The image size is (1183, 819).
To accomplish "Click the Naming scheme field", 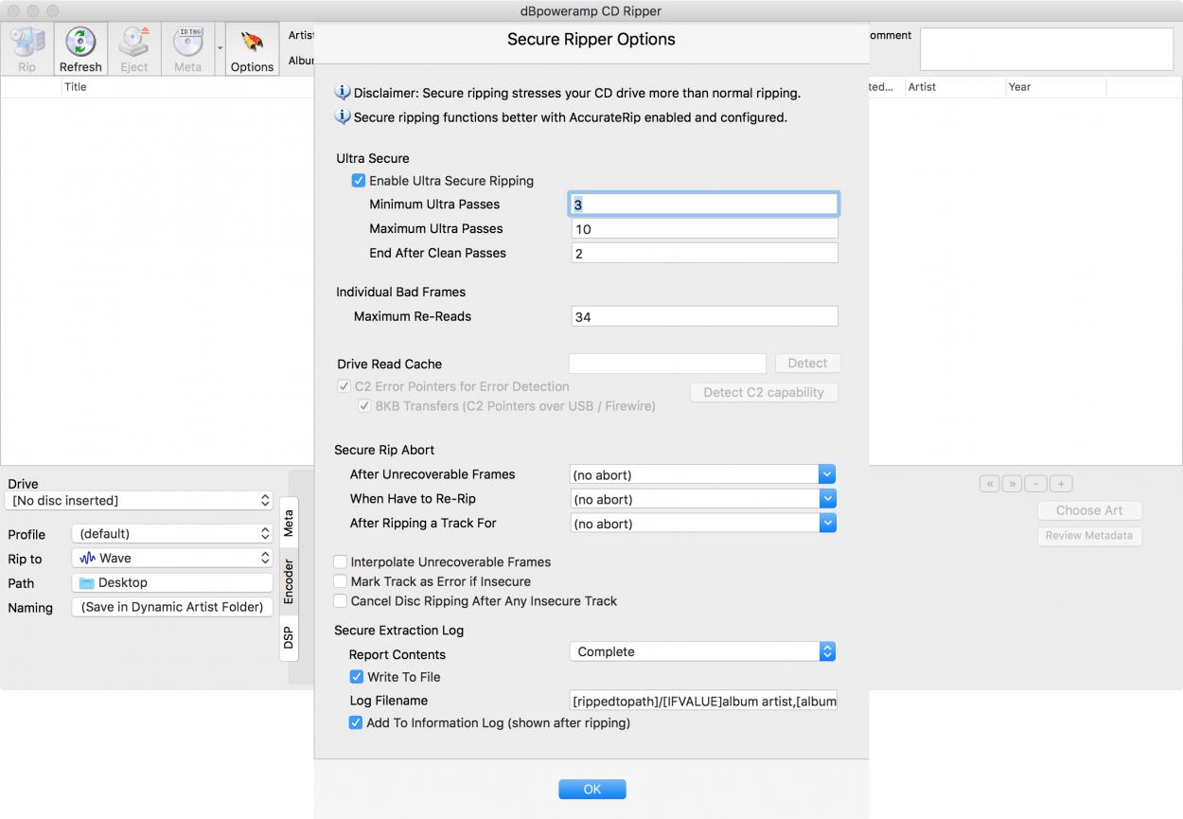I will [172, 607].
